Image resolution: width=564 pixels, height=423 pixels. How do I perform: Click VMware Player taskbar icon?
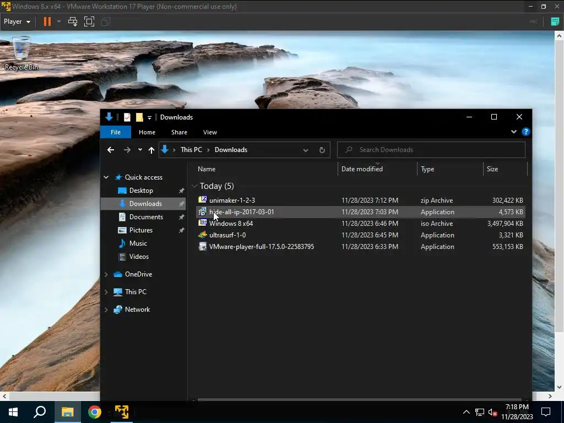(122, 412)
